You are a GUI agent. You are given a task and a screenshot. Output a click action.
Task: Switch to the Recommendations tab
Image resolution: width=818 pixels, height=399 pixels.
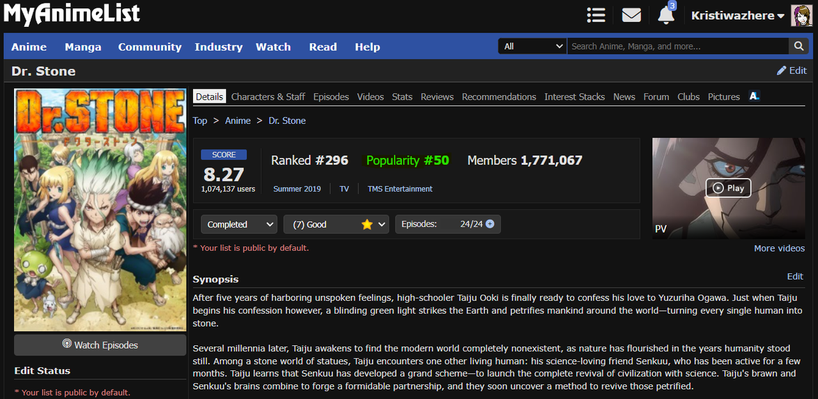499,96
